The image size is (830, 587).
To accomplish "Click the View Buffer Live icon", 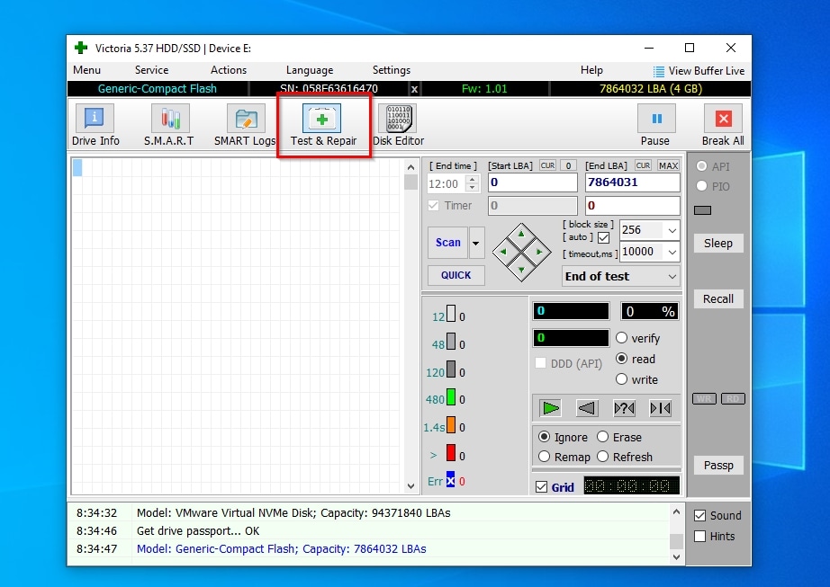I will click(x=658, y=71).
